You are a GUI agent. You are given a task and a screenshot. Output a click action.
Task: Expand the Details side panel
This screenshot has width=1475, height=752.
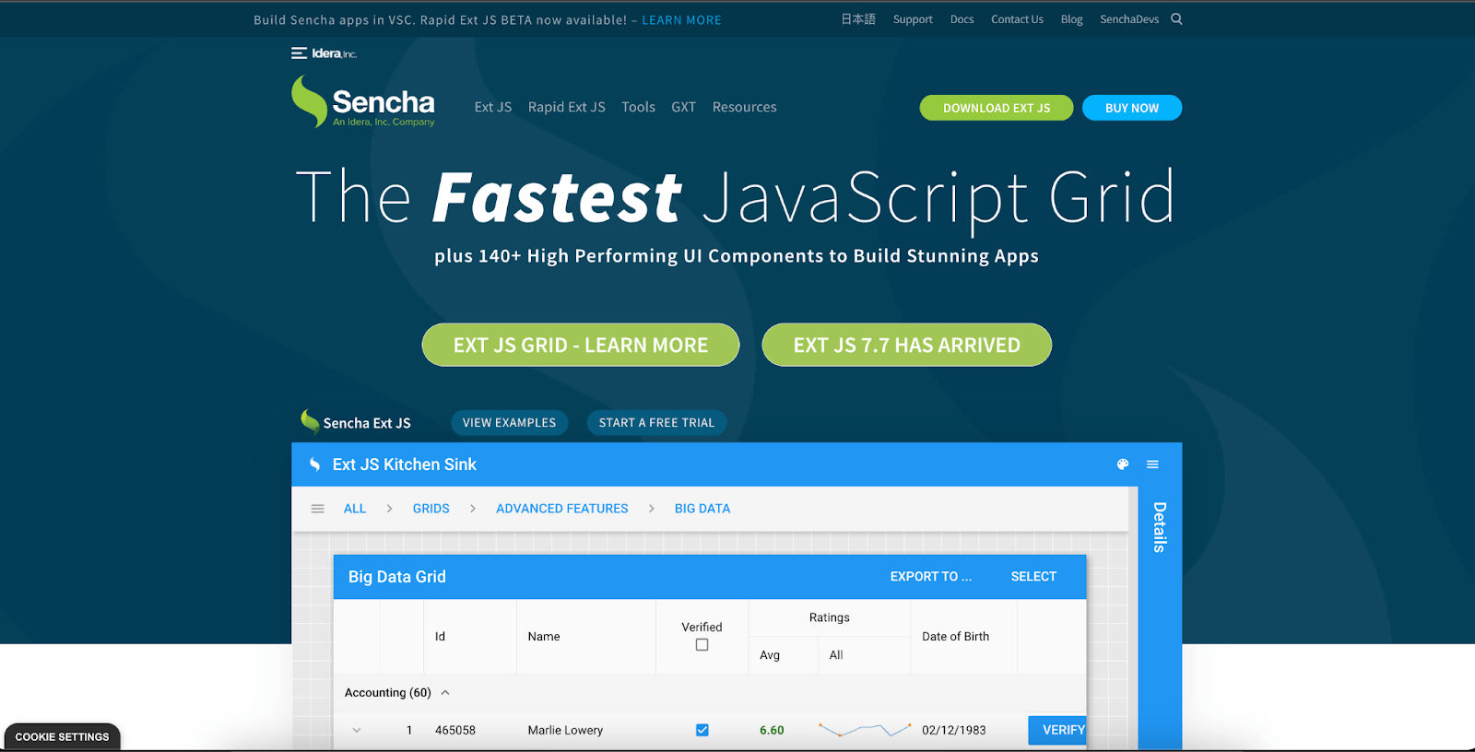click(x=1160, y=527)
